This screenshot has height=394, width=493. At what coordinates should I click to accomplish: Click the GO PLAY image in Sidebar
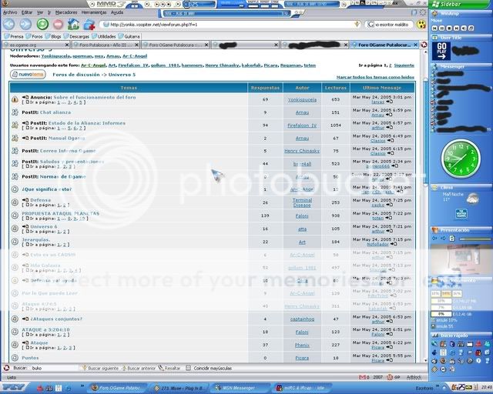[441, 51]
